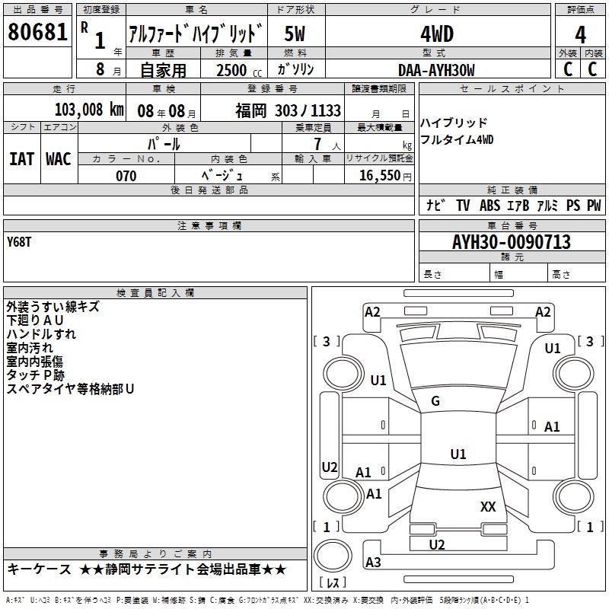Select the U2 mark on the tailgate
The width and height of the screenshot is (609, 609).
(437, 544)
